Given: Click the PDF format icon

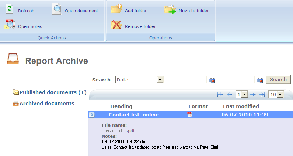Looking at the screenshot, I should pos(190,115).
